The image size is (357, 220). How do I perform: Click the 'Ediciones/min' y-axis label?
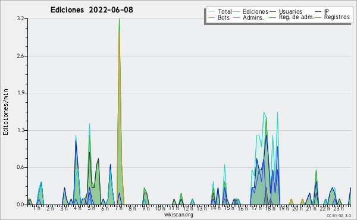(x=5, y=112)
